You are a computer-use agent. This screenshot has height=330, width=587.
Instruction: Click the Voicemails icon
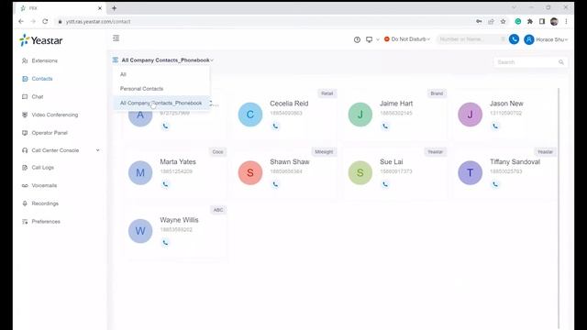pos(25,185)
